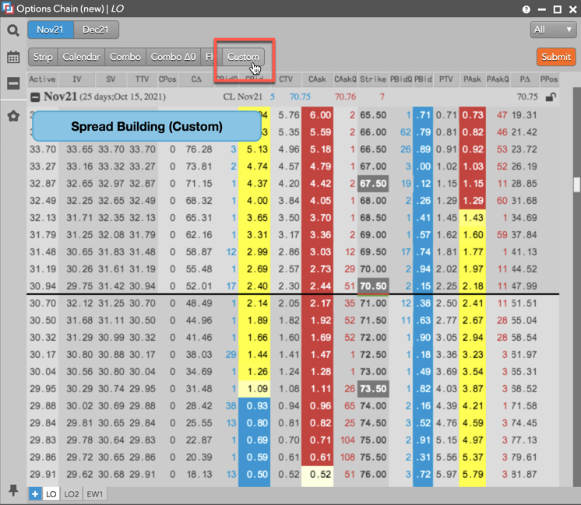
Task: Toggle the unlocked padlock icon in Nov21 row
Action: [551, 97]
